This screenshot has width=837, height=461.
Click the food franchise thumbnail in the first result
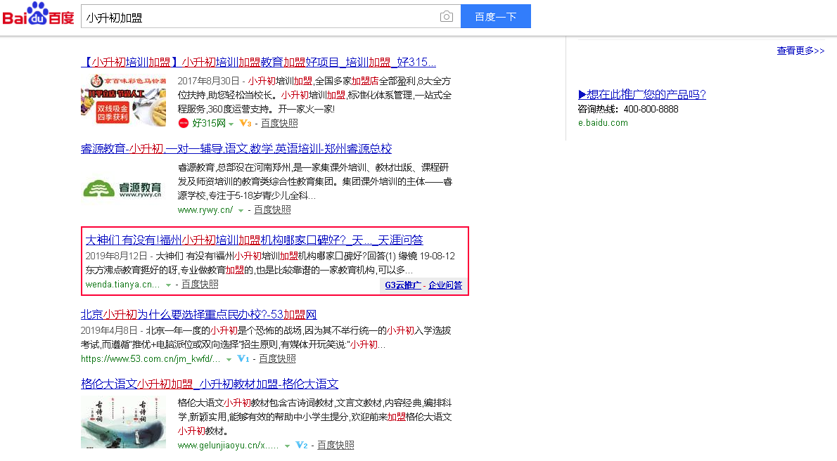click(x=123, y=100)
